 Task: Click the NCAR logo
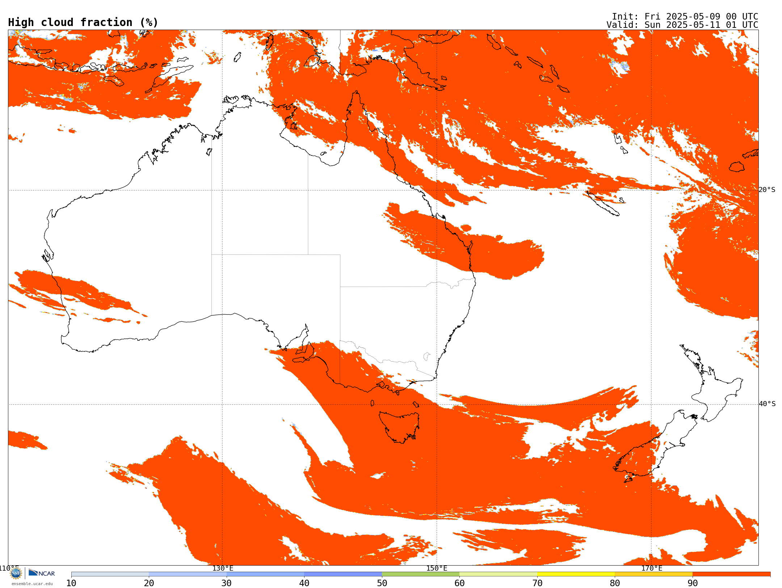pyautogui.click(x=42, y=573)
